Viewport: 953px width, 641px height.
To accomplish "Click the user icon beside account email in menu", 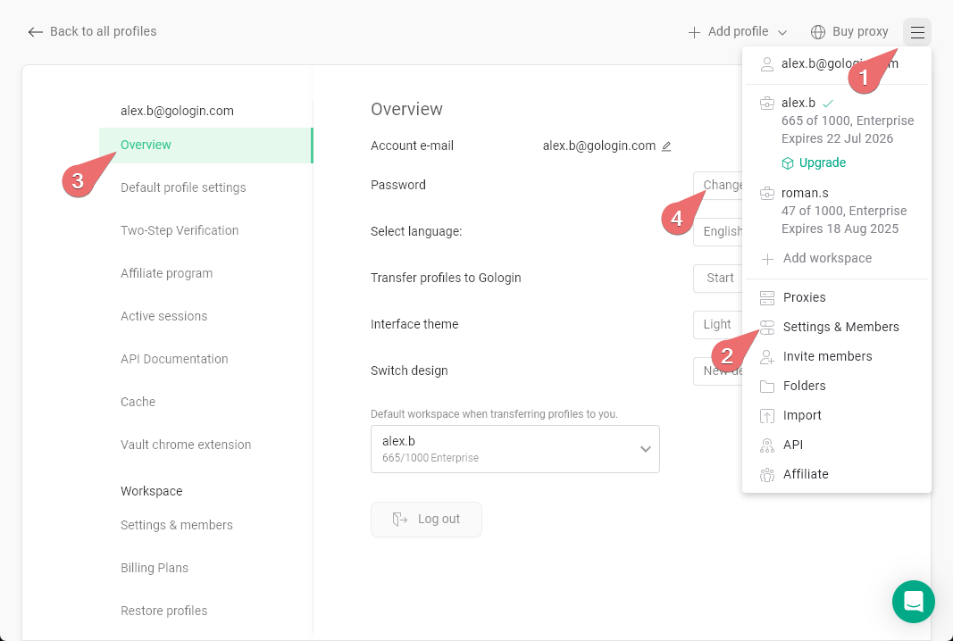I will click(767, 63).
